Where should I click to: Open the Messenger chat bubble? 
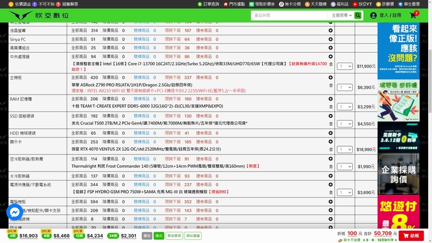click(14, 212)
